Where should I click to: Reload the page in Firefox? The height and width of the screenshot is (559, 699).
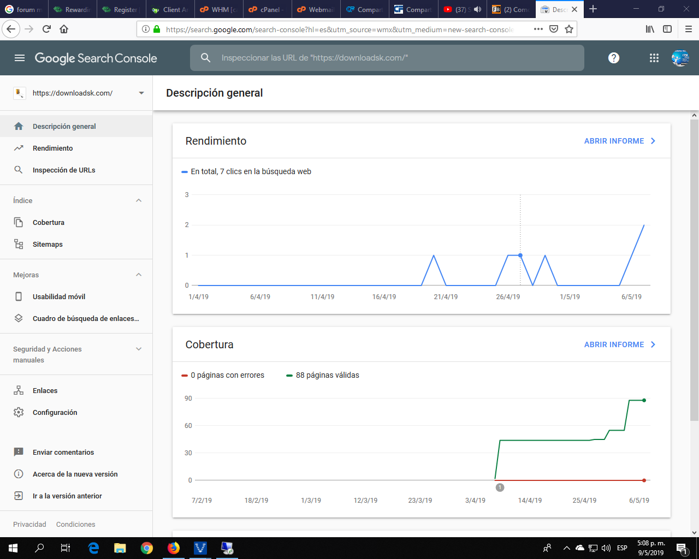pos(47,29)
